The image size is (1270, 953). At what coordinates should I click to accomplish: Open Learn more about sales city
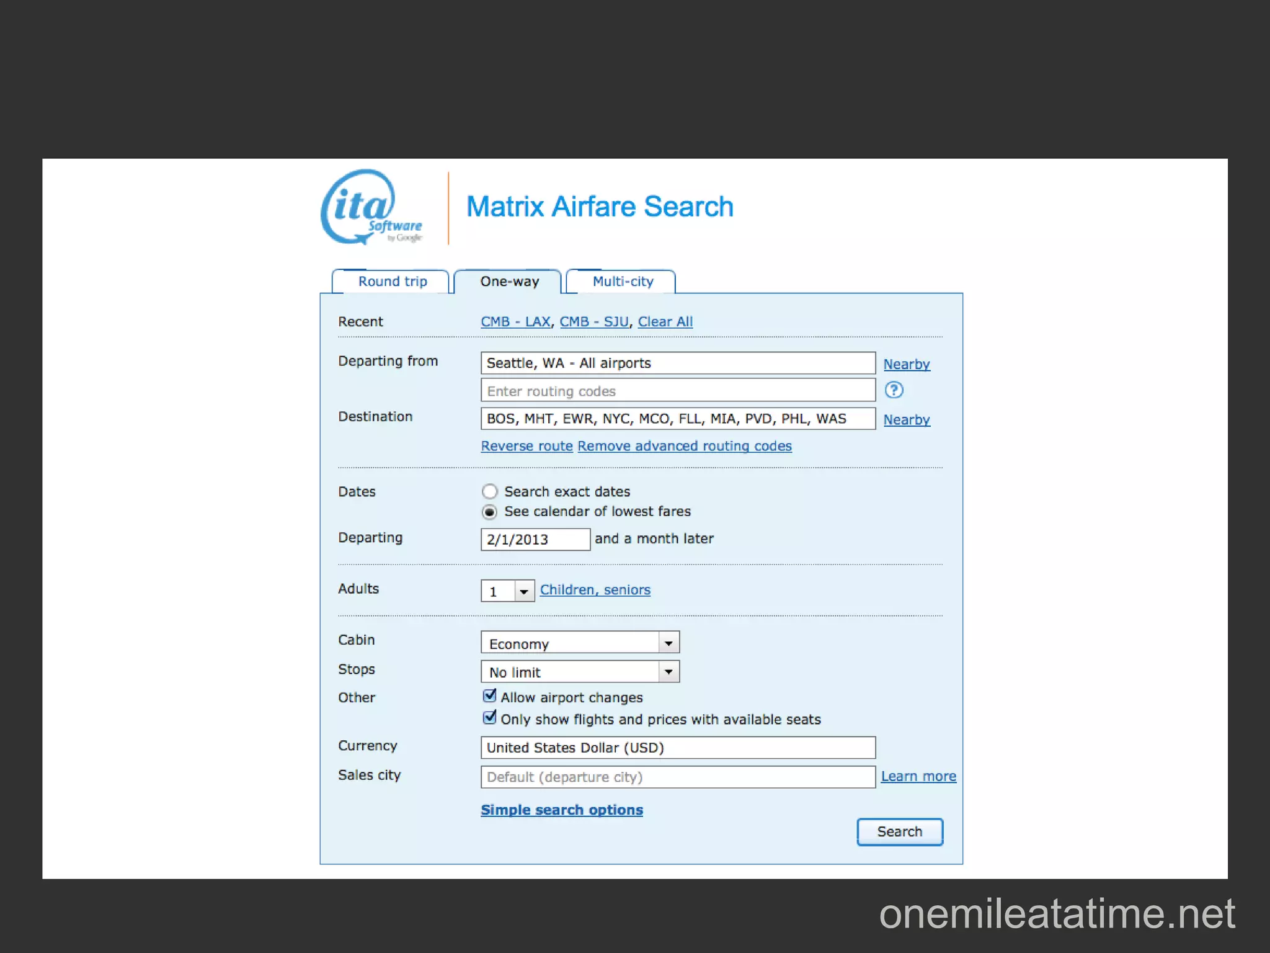[918, 777]
